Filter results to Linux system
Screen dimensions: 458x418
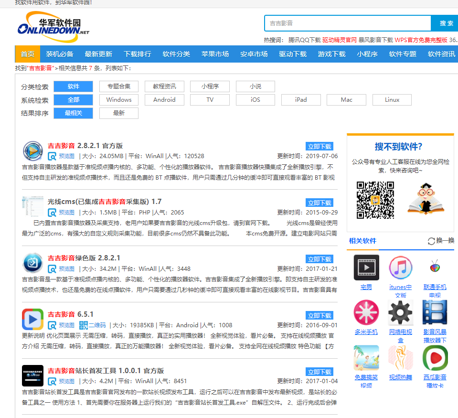[x=392, y=100]
